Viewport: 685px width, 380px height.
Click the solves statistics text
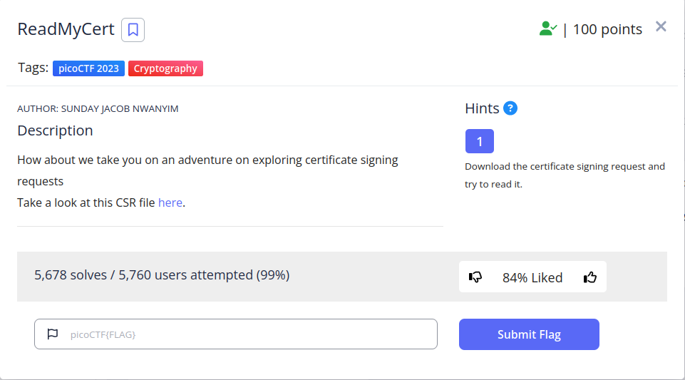coord(162,274)
